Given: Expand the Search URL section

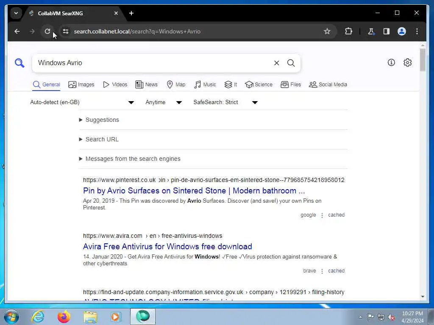Looking at the screenshot, I should 99,139.
